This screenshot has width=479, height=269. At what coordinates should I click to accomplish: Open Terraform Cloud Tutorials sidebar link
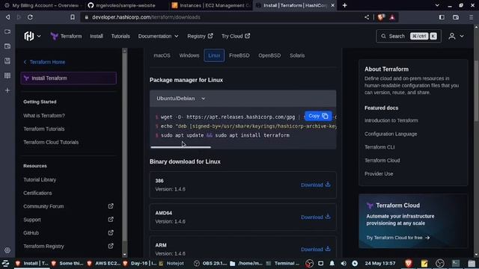[x=51, y=142]
